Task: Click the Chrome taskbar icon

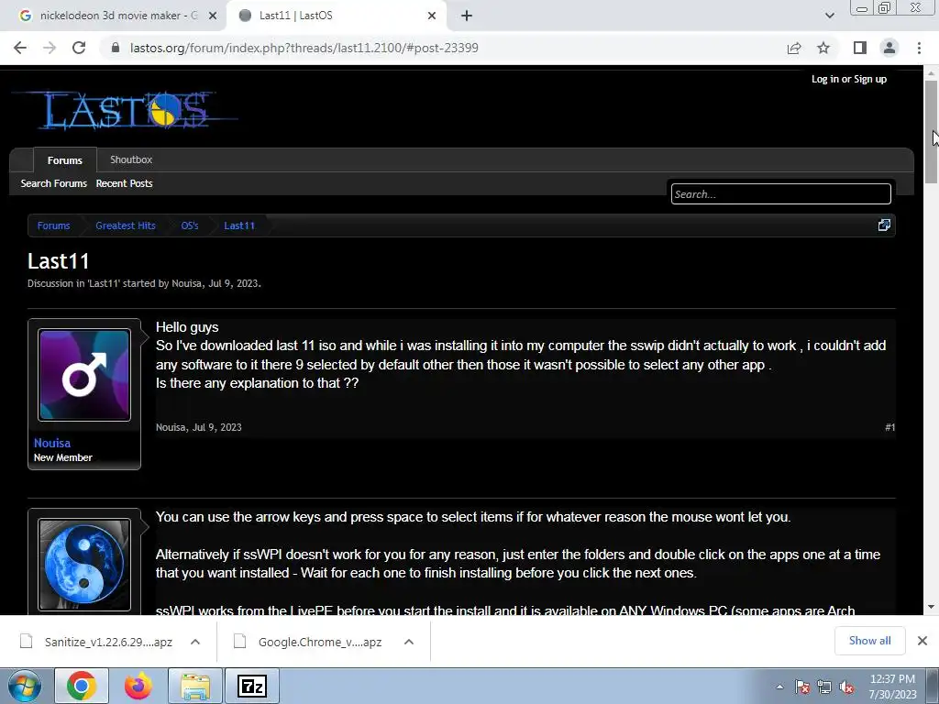Action: click(82, 686)
